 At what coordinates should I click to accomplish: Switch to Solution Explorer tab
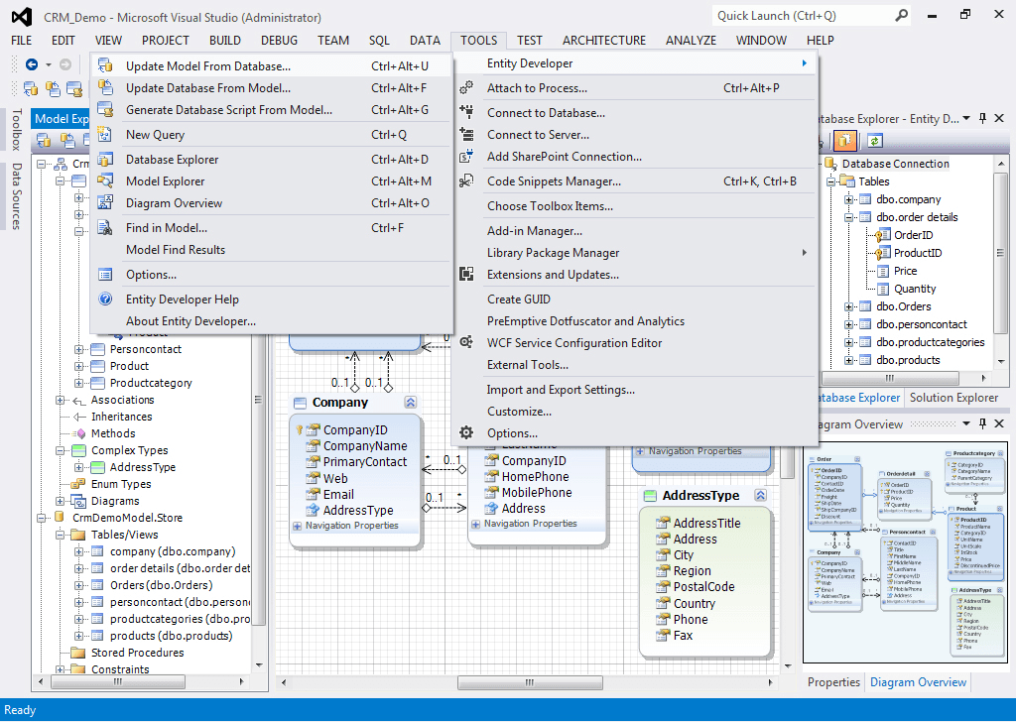coord(953,398)
